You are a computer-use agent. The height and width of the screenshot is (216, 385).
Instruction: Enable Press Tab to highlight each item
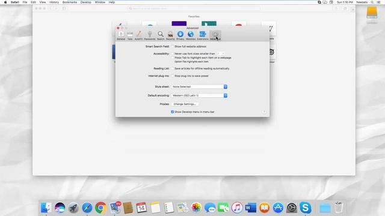point(173,58)
